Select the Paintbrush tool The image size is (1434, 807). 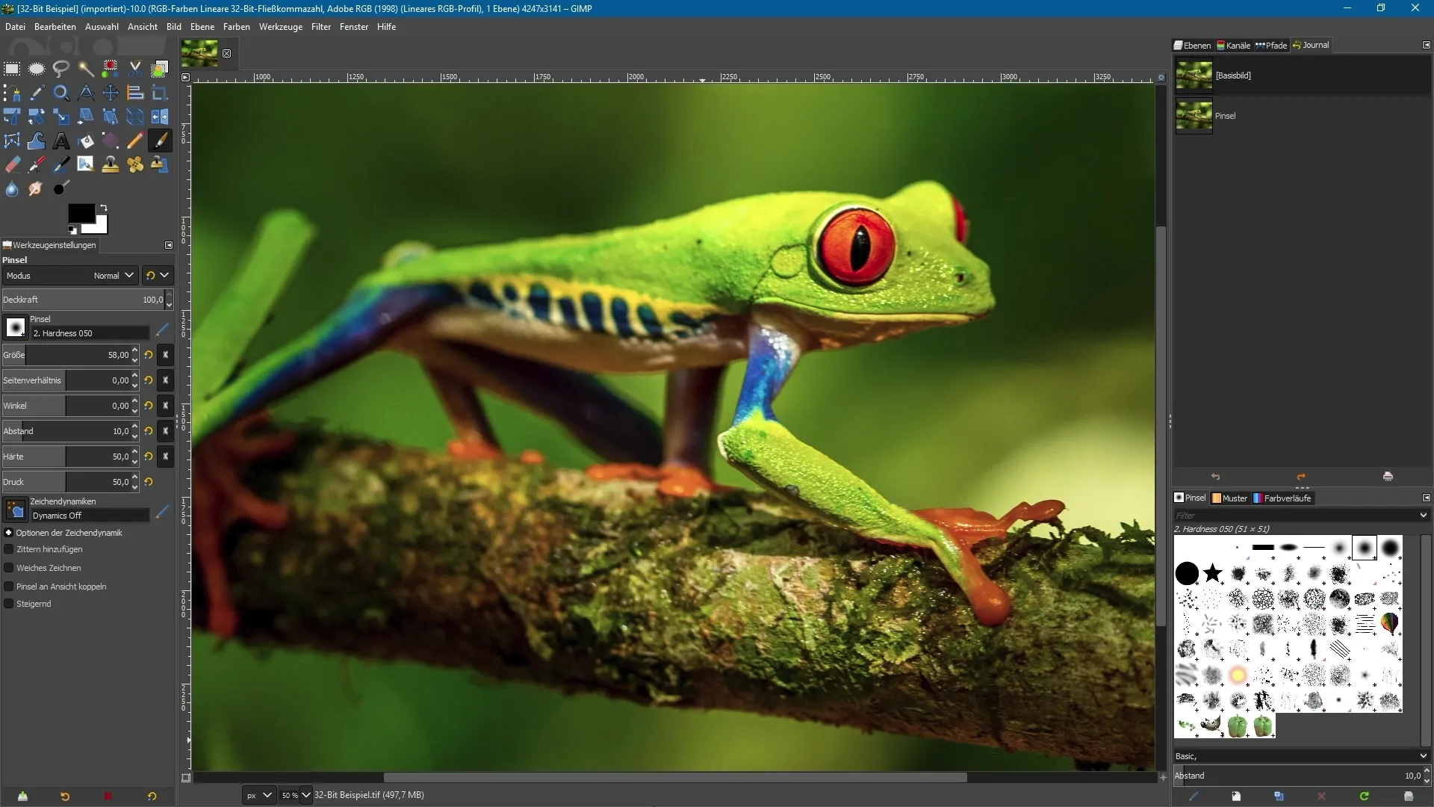[160, 140]
